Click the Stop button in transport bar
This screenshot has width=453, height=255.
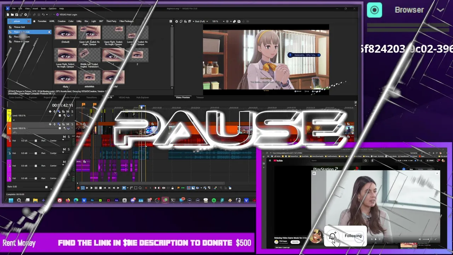click(x=101, y=188)
